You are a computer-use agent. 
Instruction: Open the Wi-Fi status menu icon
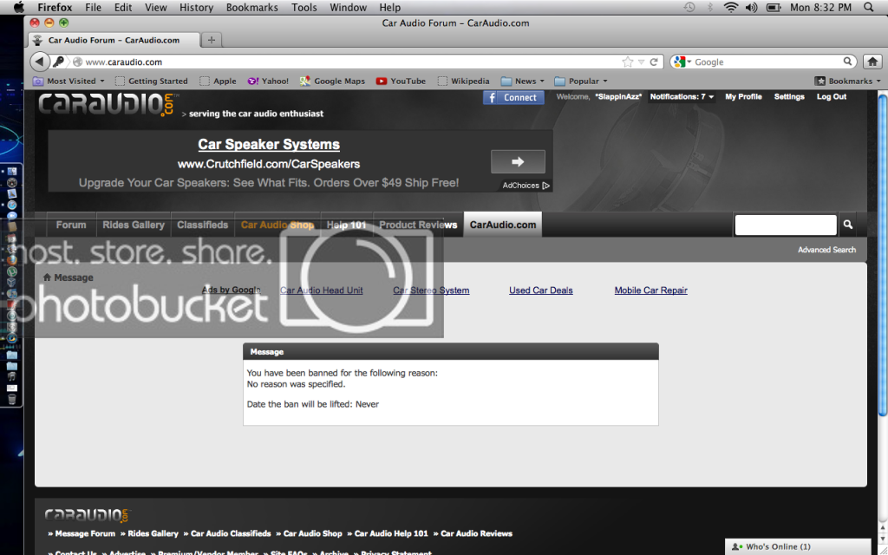(730, 7)
